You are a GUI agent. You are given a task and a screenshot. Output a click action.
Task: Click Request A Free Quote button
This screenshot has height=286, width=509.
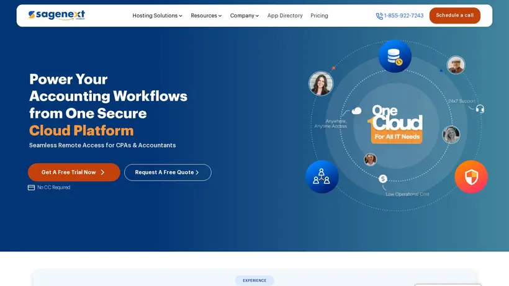pyautogui.click(x=168, y=172)
